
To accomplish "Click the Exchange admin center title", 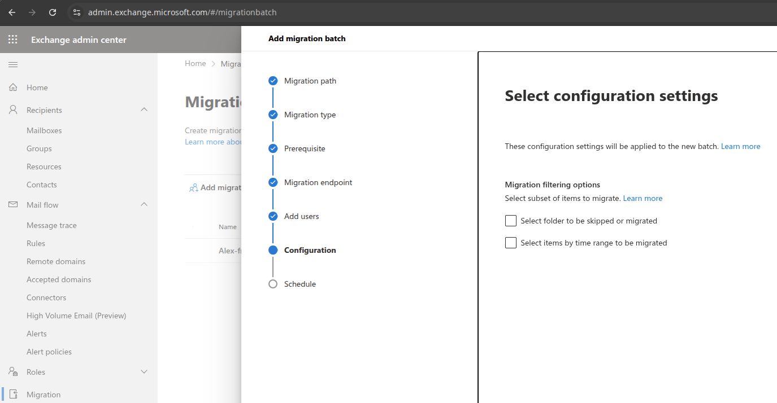I will [79, 40].
